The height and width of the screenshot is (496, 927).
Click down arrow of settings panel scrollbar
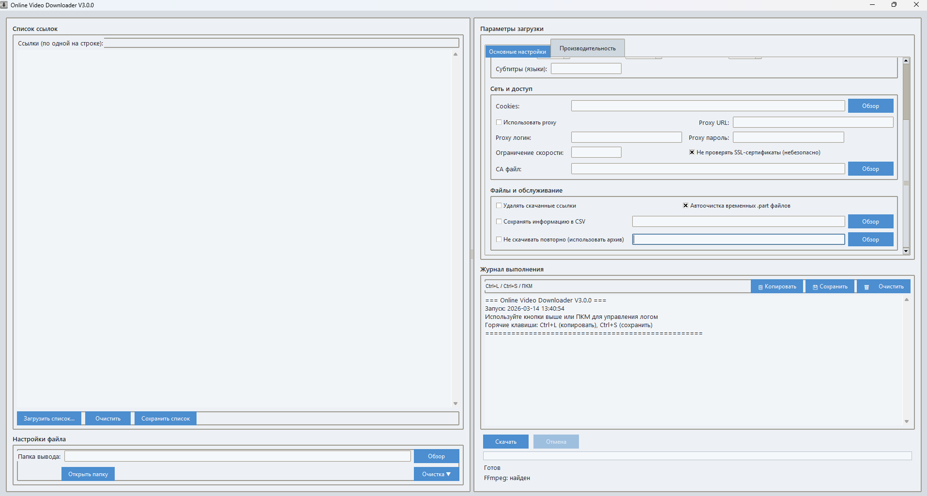pyautogui.click(x=906, y=251)
